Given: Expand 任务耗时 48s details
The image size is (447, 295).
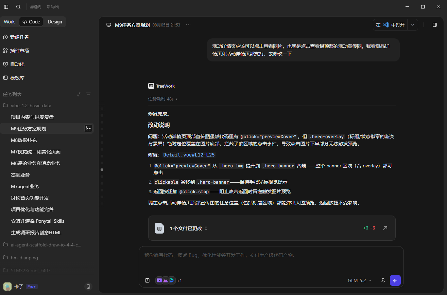Looking at the screenshot, I should [163, 99].
